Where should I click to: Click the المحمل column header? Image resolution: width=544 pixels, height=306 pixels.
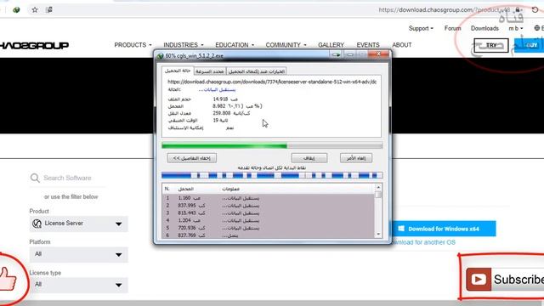tap(185, 189)
